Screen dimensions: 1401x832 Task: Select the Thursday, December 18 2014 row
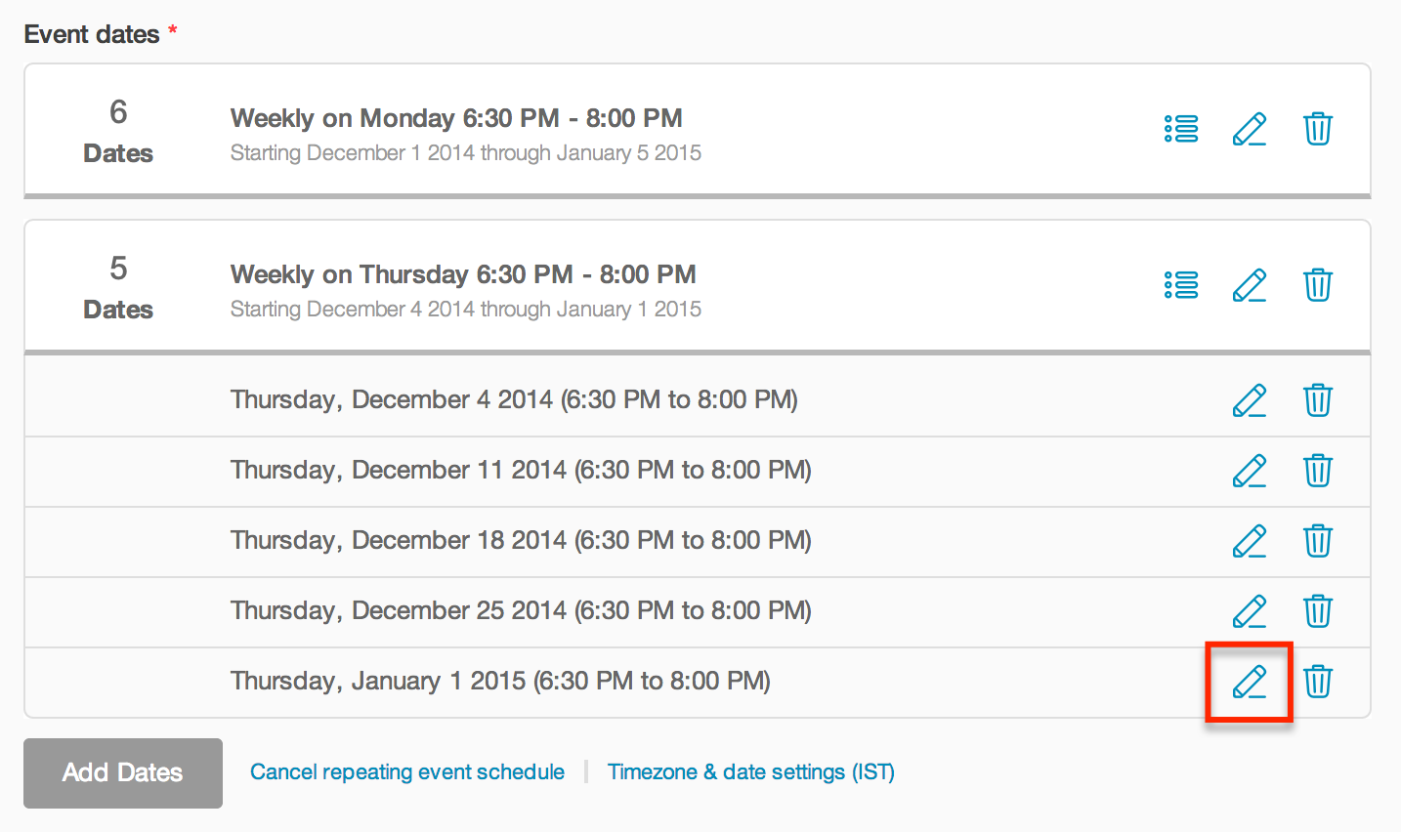[x=698, y=542]
